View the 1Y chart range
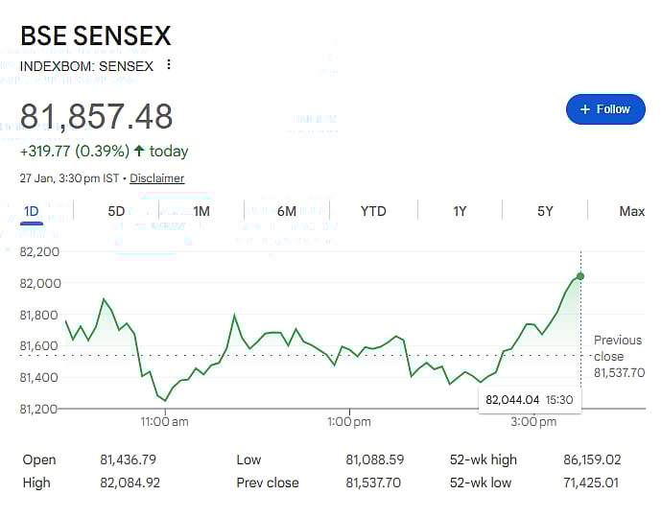Image resolution: width=662 pixels, height=518 pixels. click(x=460, y=211)
